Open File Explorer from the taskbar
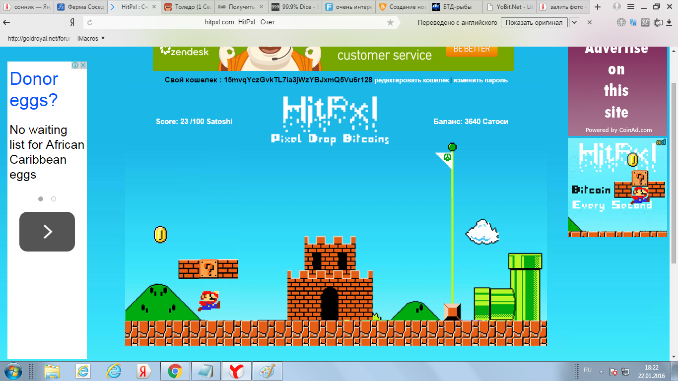Image resolution: width=678 pixels, height=381 pixels. click(x=52, y=371)
